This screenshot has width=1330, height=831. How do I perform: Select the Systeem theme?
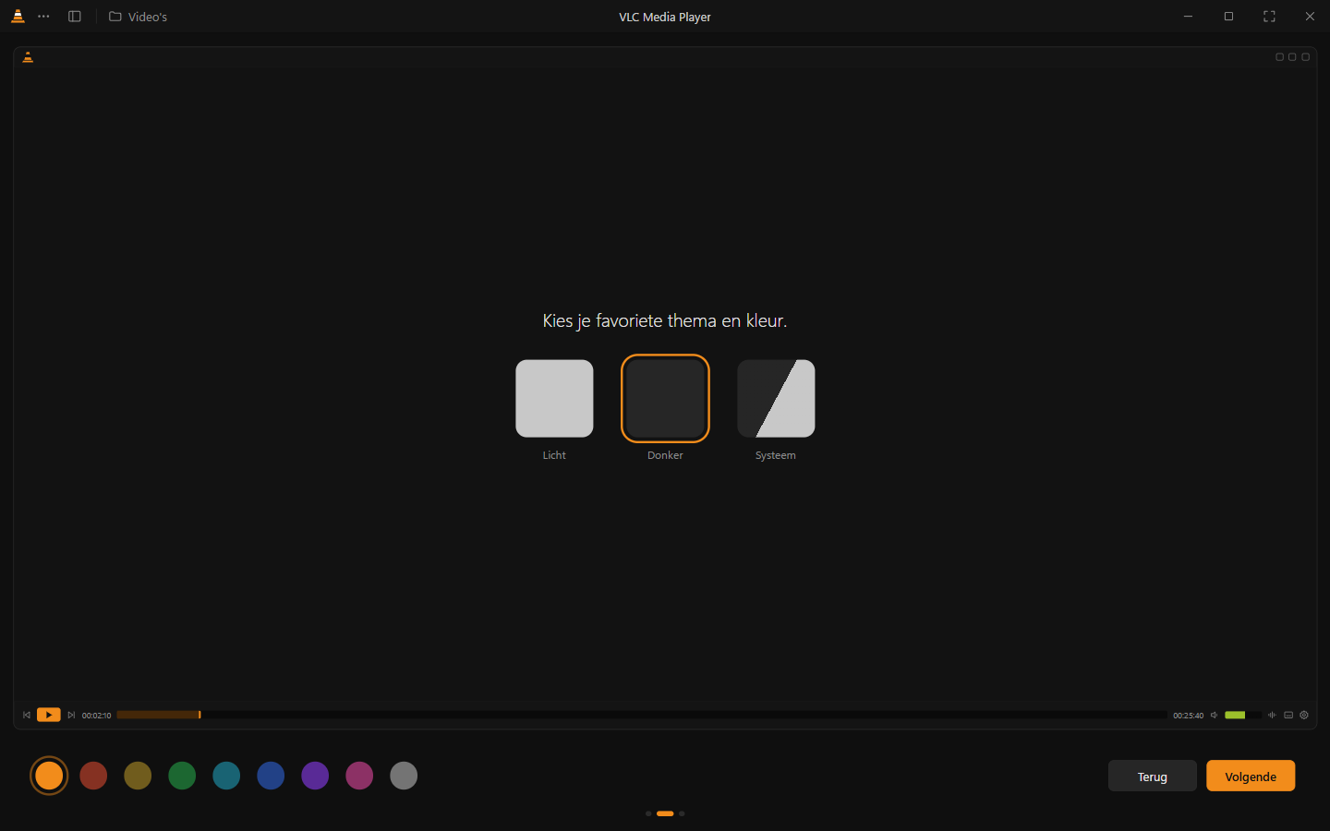(x=776, y=398)
